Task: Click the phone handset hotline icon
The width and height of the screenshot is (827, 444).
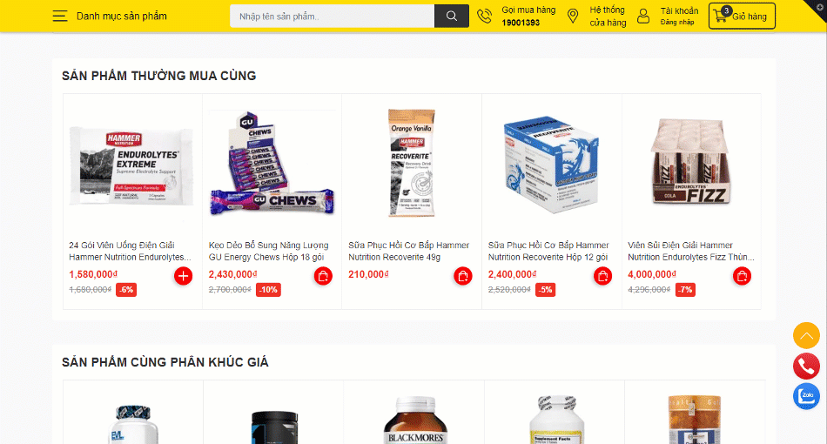Action: 484,17
